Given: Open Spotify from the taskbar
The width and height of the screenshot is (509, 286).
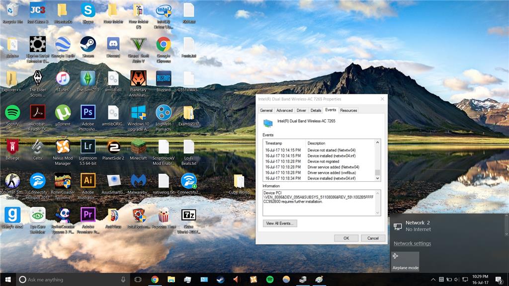Looking at the screenshot, I should 270,280.
